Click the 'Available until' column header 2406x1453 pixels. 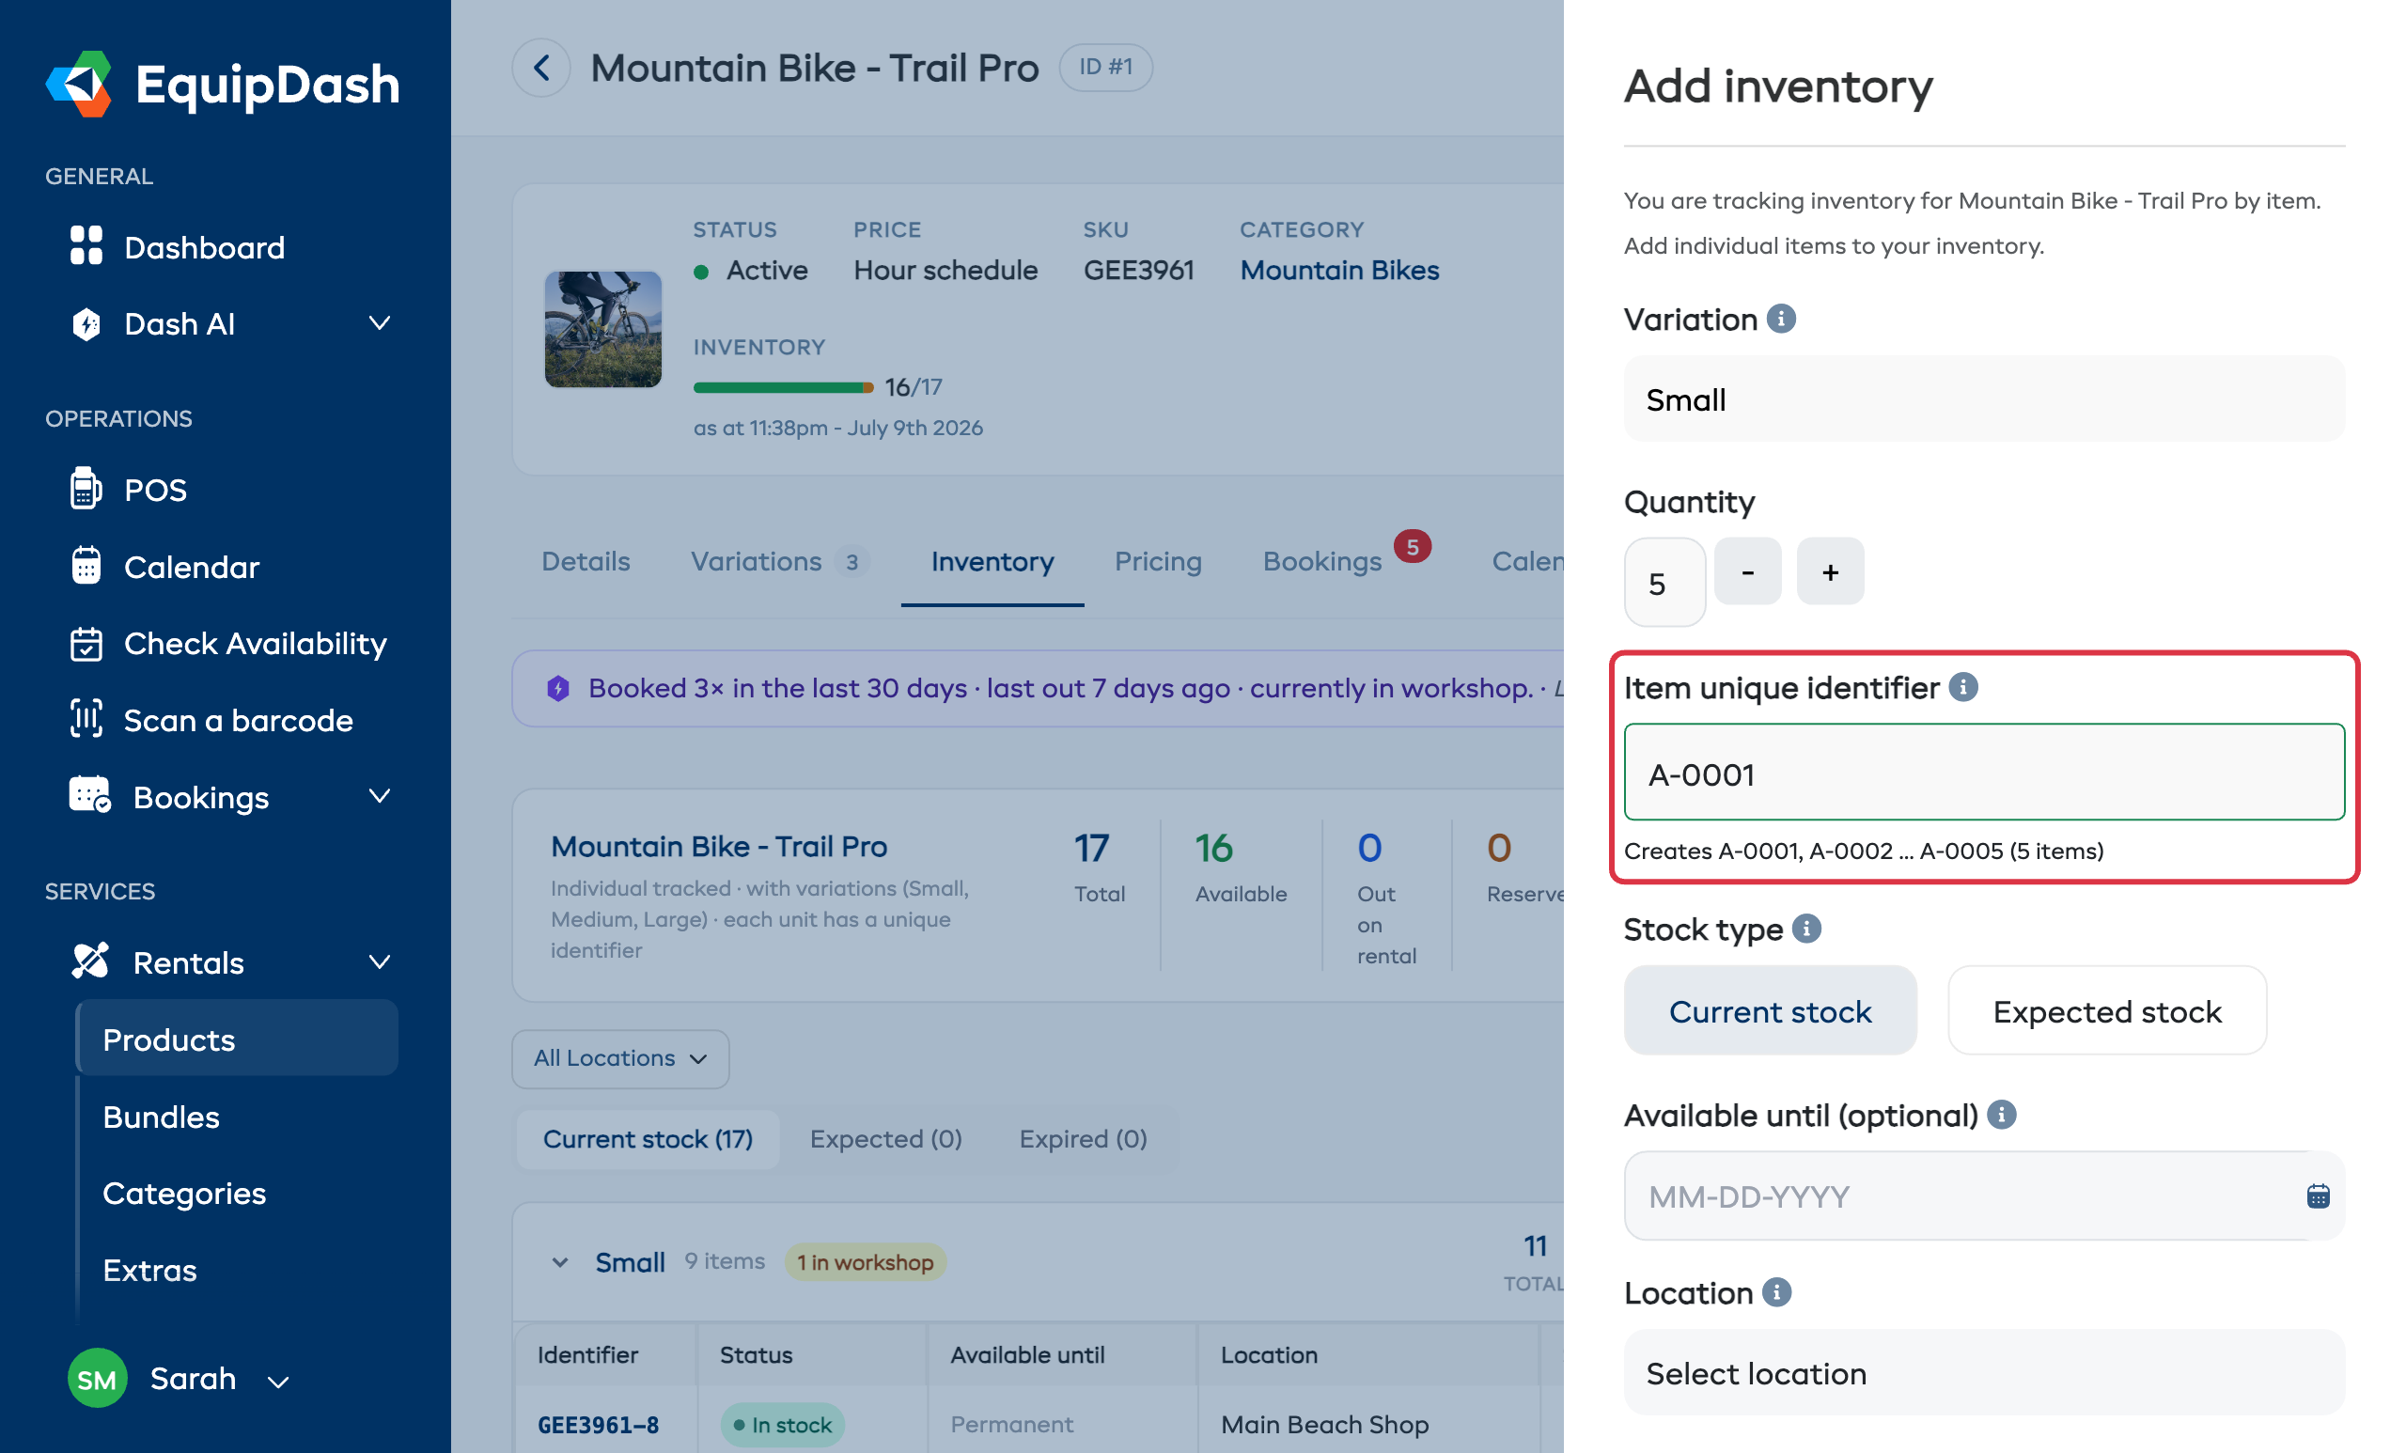(1027, 1354)
